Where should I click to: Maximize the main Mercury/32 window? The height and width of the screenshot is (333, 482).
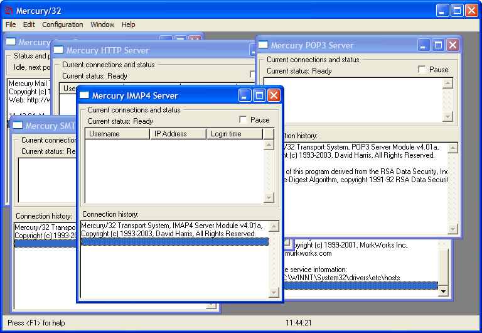[x=457, y=11]
